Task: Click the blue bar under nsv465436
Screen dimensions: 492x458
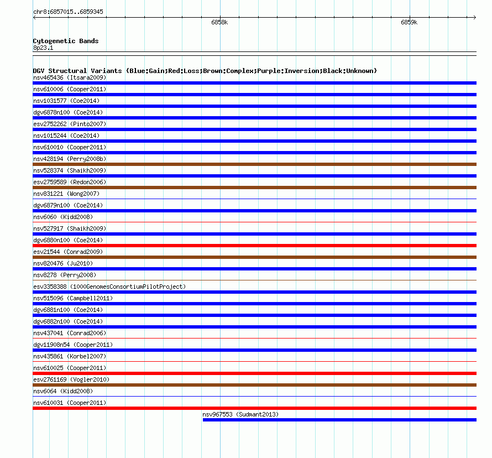Action: [254, 83]
